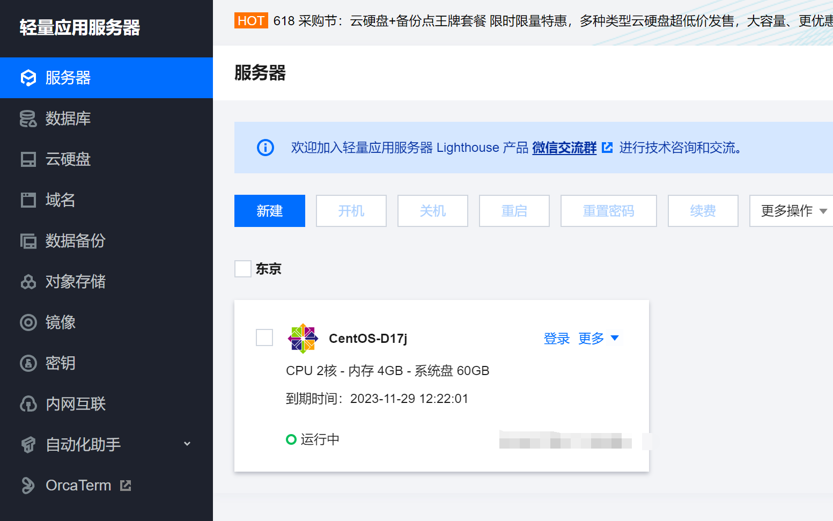833x521 pixels.
Task: Click the CPU 2核 内存 4GB spec text
Action: (x=388, y=371)
